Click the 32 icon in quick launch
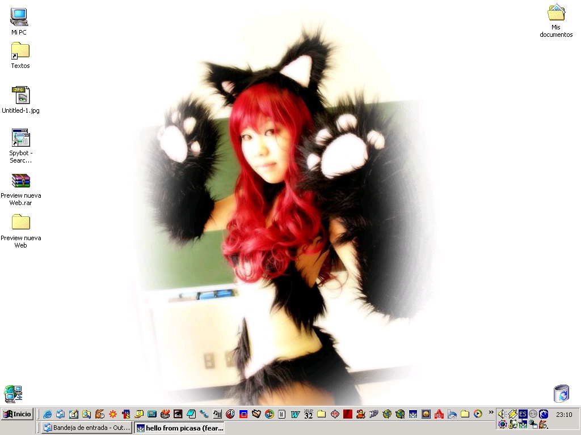 point(308,414)
